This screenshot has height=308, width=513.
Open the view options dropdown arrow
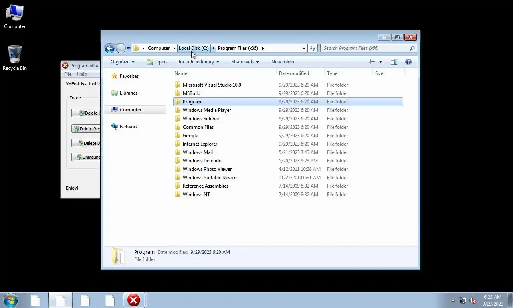click(x=380, y=62)
